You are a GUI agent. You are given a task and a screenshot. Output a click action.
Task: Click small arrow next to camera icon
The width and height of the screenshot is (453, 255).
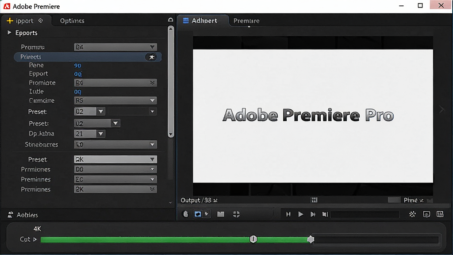[207, 214]
